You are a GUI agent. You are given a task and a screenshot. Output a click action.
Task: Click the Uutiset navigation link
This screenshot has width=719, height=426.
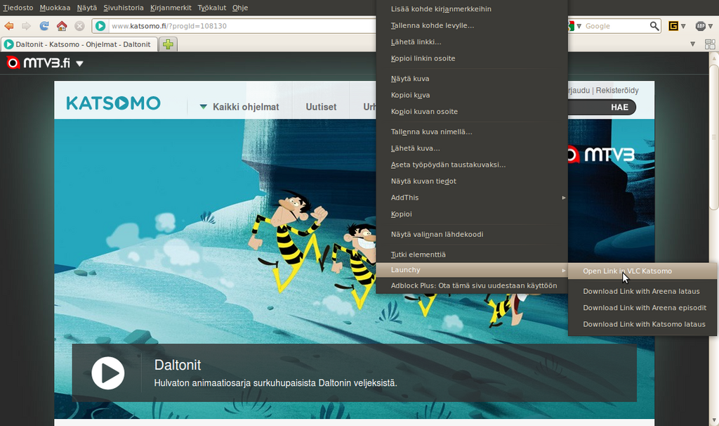[321, 107]
